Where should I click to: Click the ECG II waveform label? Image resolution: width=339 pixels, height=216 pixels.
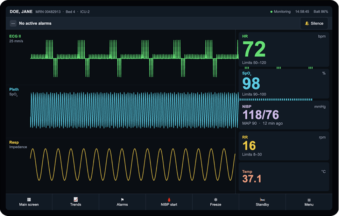[15, 36]
